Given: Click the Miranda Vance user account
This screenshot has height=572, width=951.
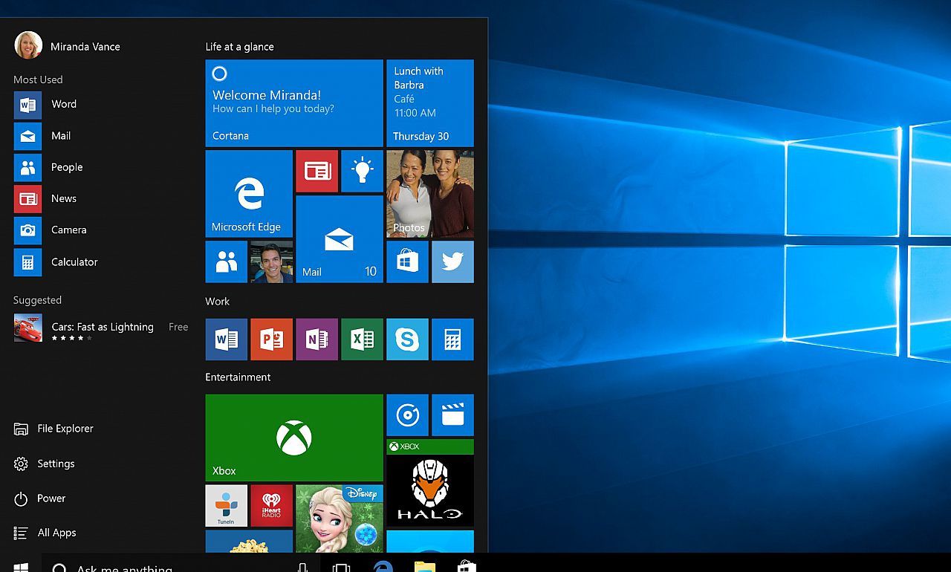Looking at the screenshot, I should tap(67, 45).
